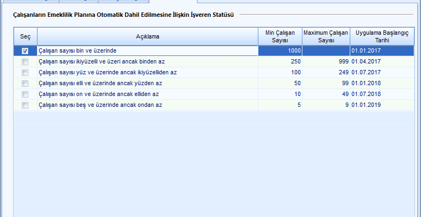
Task: Click the 01.01.2017 start date cell
Action: coord(381,51)
